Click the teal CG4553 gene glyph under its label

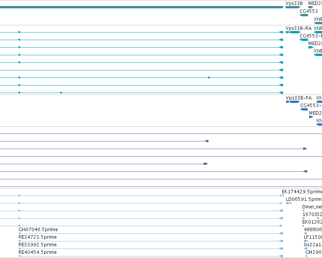(x=304, y=15)
